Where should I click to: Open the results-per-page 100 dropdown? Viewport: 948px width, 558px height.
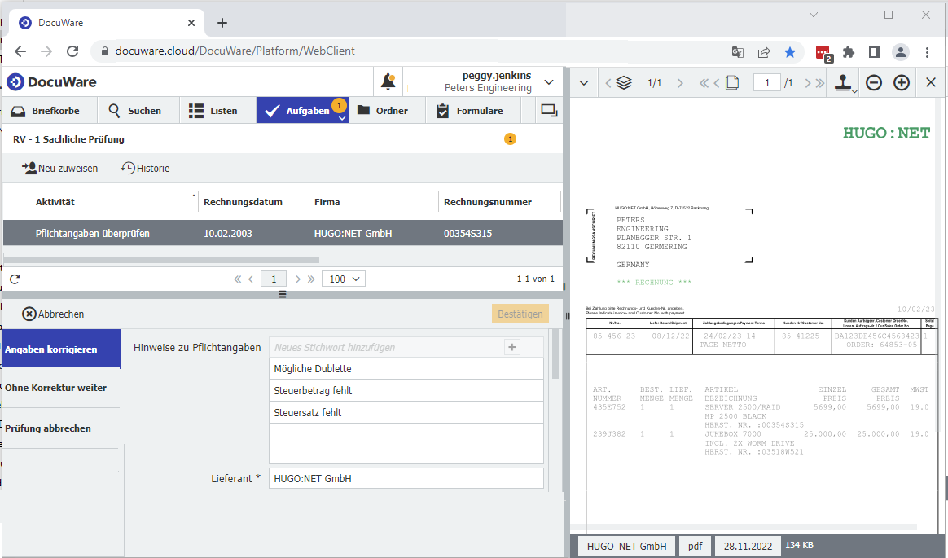(x=343, y=279)
